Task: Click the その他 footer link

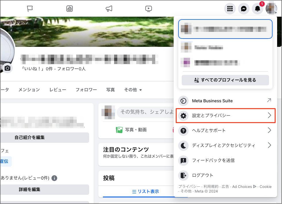Action: click(x=186, y=191)
